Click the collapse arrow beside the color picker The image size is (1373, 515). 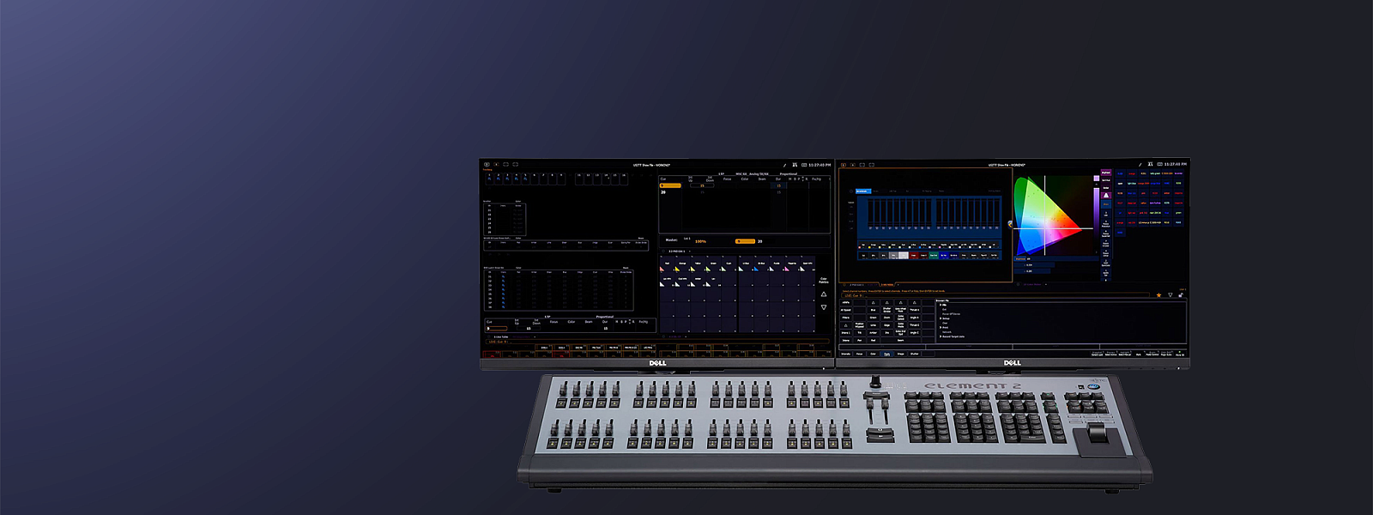(1010, 224)
